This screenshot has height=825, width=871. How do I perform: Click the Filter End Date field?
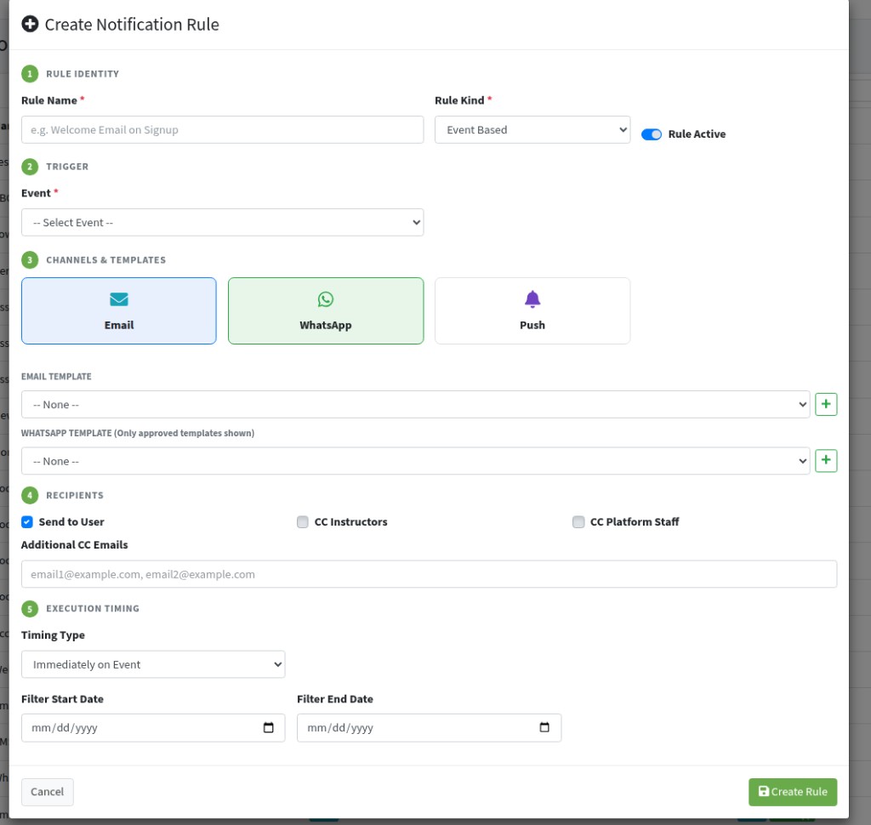pos(429,728)
